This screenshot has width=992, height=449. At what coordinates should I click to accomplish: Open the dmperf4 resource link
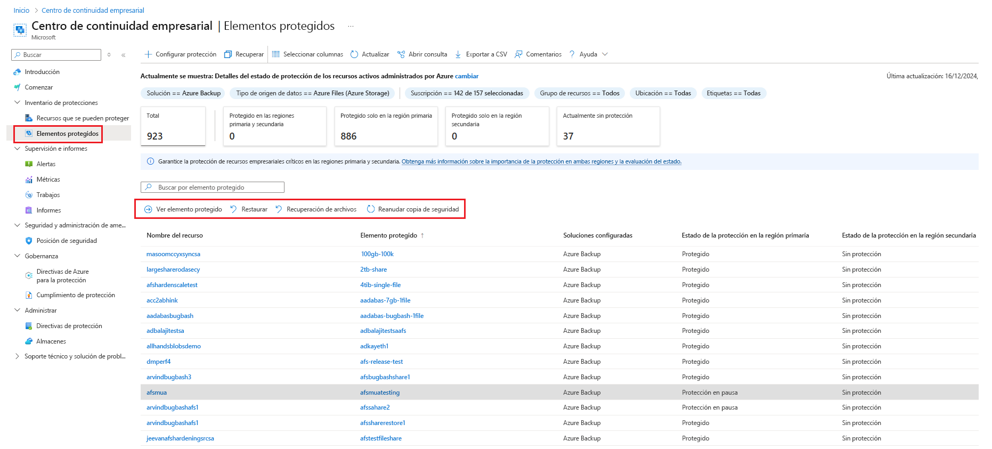[x=159, y=362]
